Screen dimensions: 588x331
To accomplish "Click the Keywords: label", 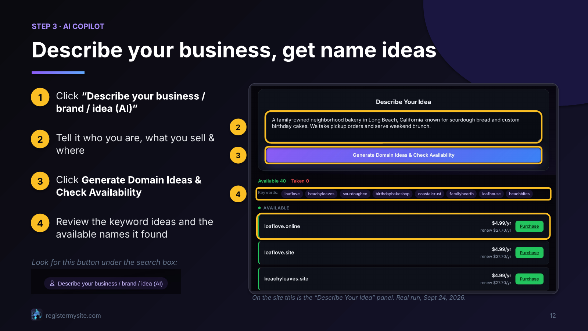I will pyautogui.click(x=268, y=192).
